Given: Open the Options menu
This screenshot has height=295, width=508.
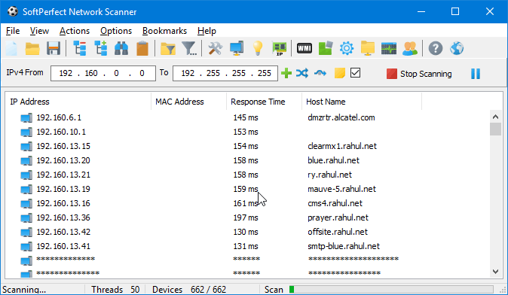Looking at the screenshot, I should click(116, 31).
